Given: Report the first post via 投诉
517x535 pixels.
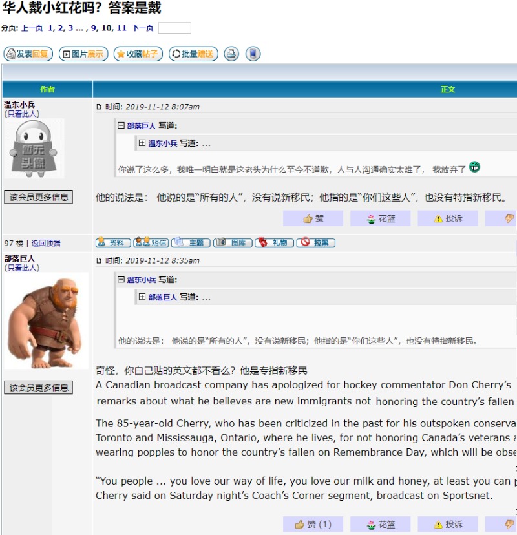Looking at the screenshot, I should click(448, 218).
